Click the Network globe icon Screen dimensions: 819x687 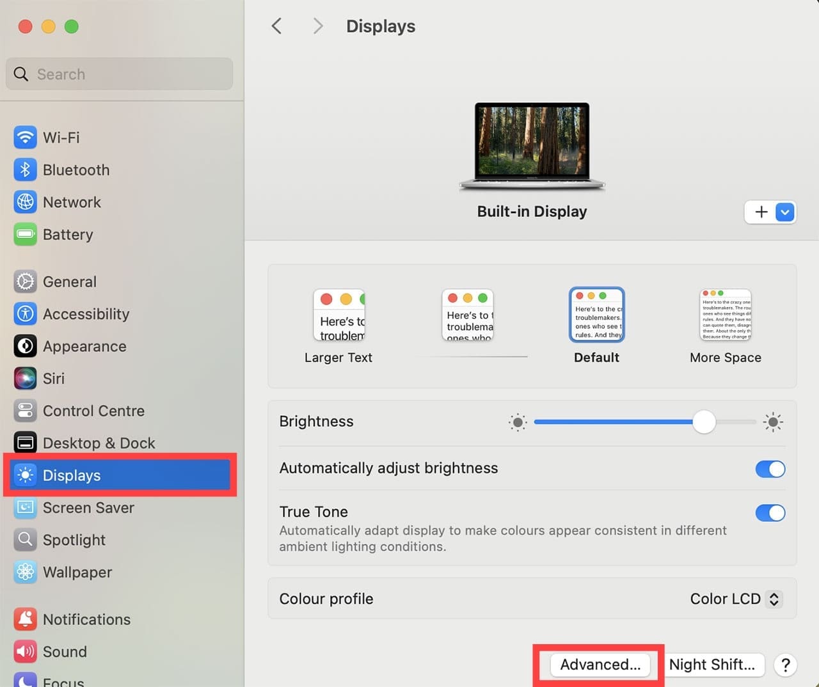point(25,202)
